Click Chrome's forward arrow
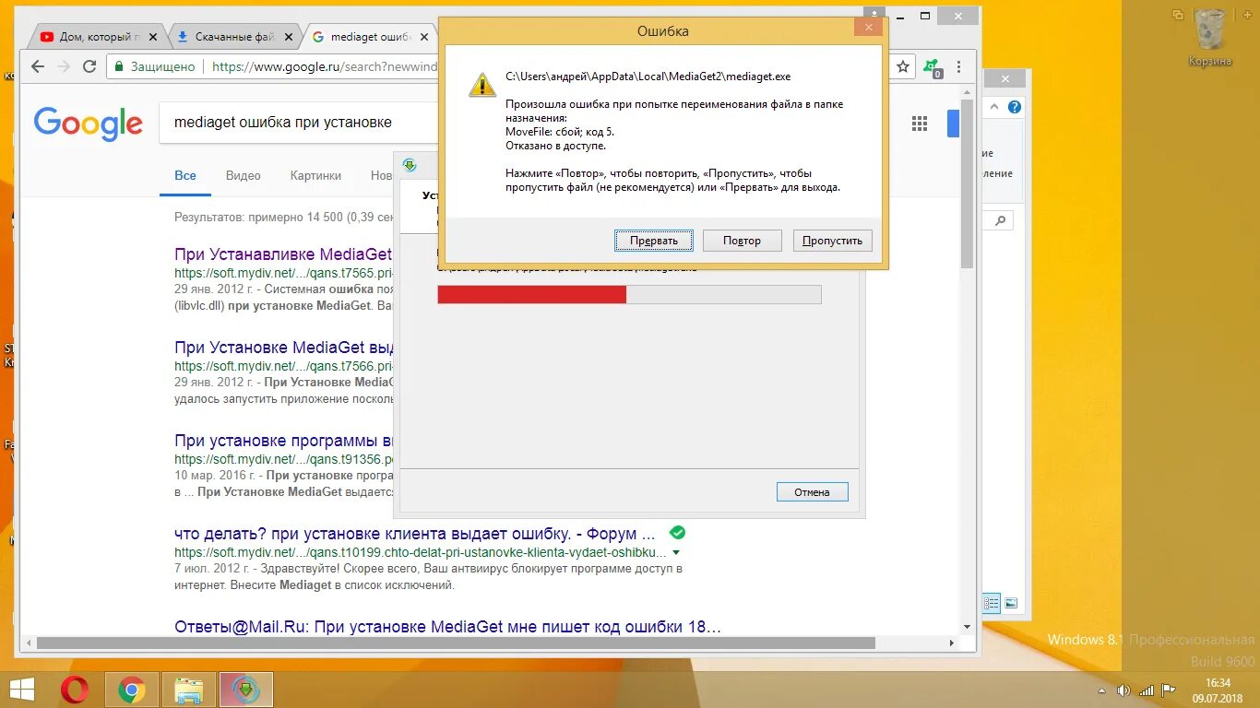Screen dimensions: 1260x708 point(64,66)
